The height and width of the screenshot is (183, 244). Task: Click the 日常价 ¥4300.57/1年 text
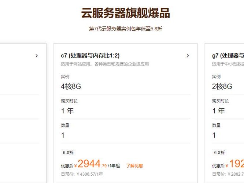point(82,174)
